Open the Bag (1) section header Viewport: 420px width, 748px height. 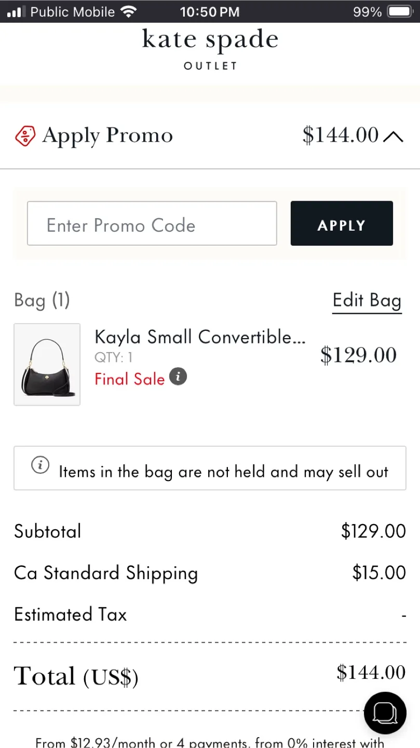[x=42, y=300]
